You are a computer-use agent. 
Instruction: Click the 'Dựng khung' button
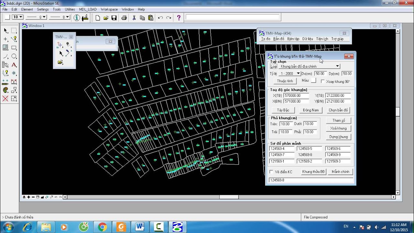[x=339, y=137]
